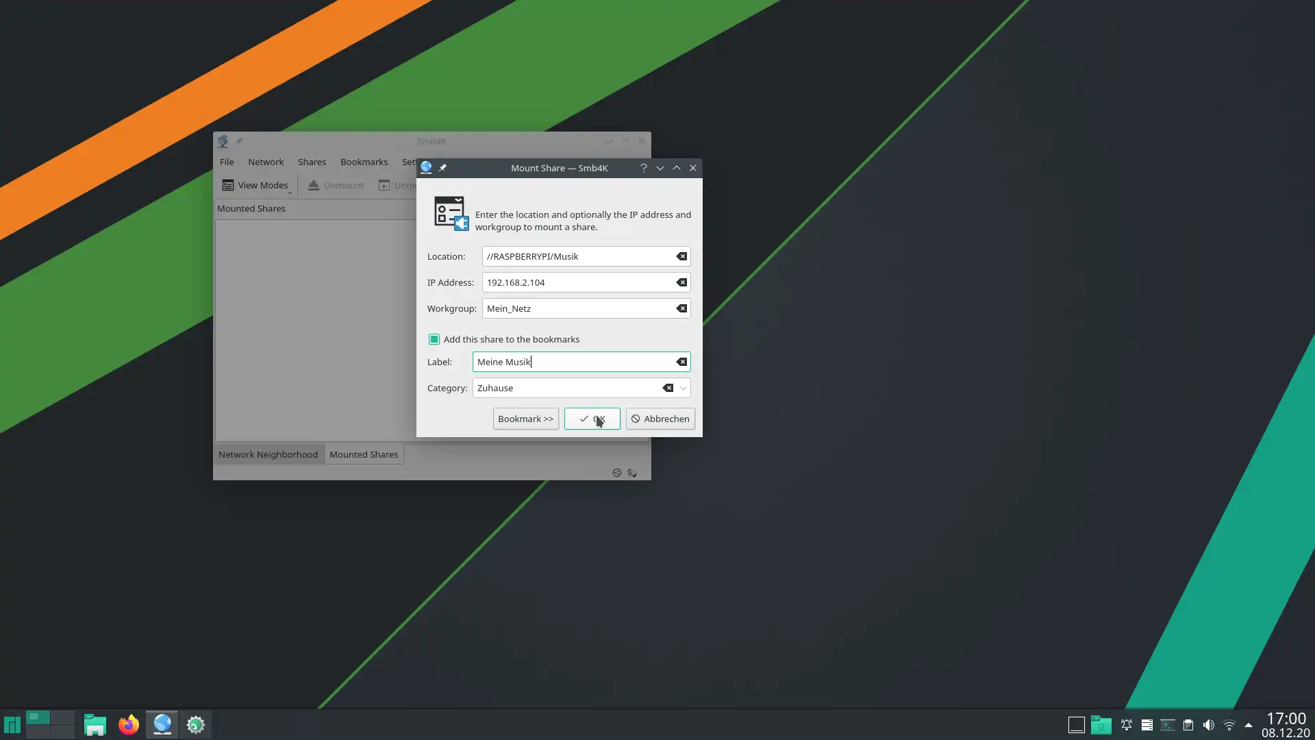Uncheck Add this share to bookmarks
Screen dimensions: 1315x740
click(x=434, y=339)
